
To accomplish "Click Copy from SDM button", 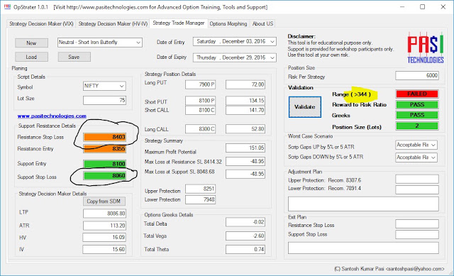I will (104, 202).
